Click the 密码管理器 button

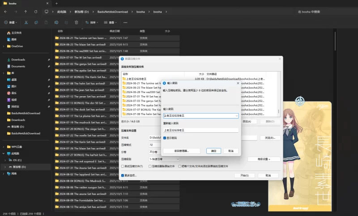click(x=181, y=151)
